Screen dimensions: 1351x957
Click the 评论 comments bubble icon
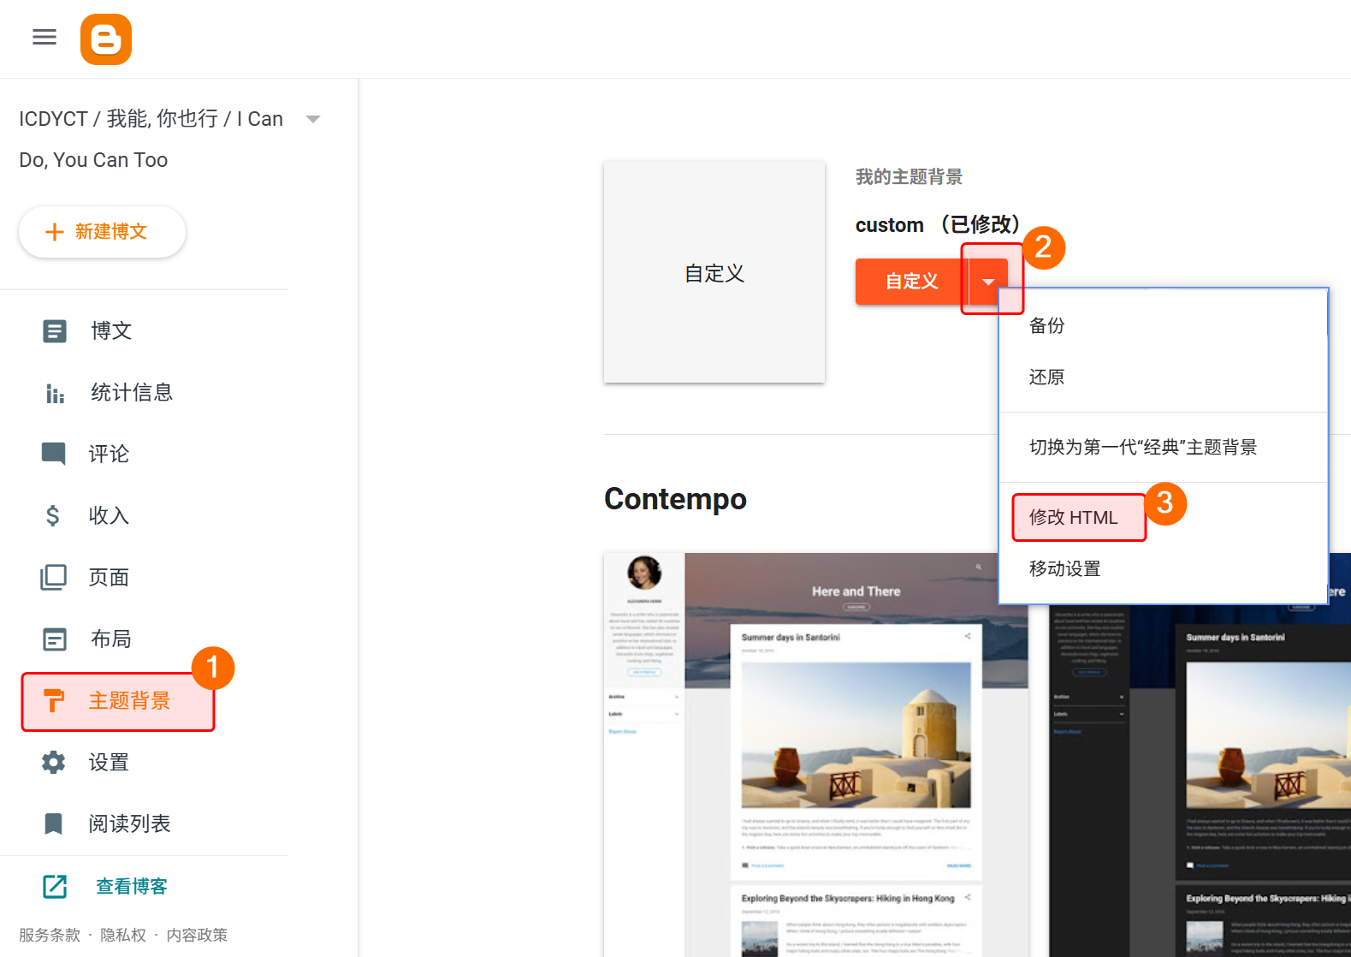click(x=54, y=454)
